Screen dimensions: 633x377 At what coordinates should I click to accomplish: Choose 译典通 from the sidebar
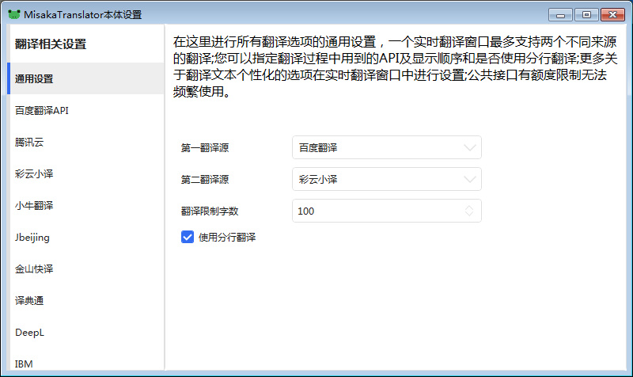click(x=29, y=301)
